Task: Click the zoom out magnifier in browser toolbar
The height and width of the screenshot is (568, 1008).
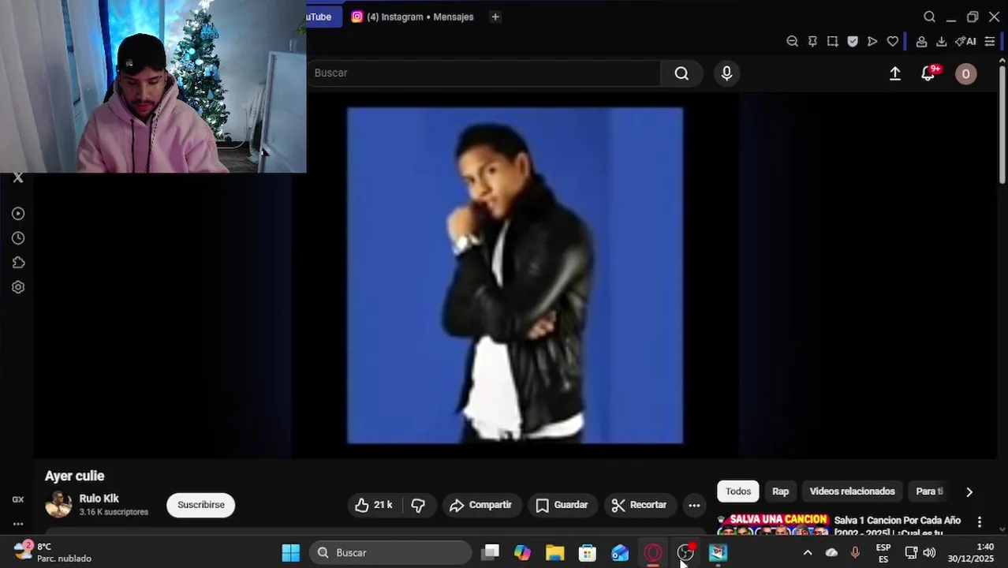Action: tap(793, 42)
